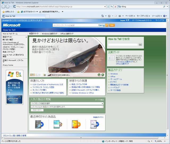
Task: Click the teal counterfeit product box image
Action: (x=58, y=124)
